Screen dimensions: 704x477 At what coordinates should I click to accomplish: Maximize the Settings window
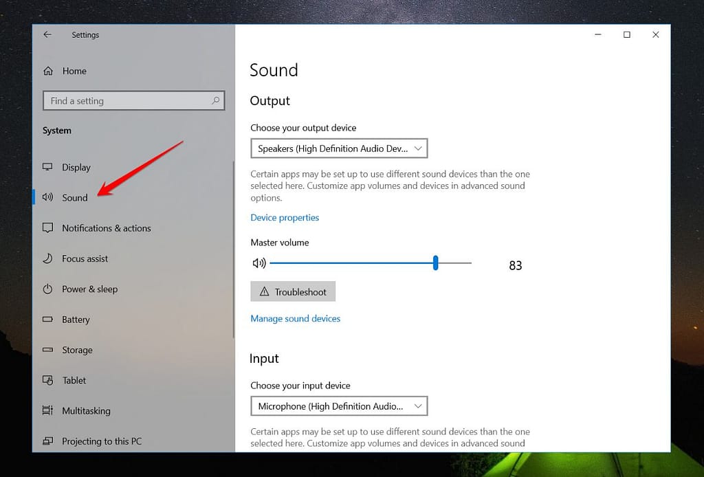coord(627,34)
